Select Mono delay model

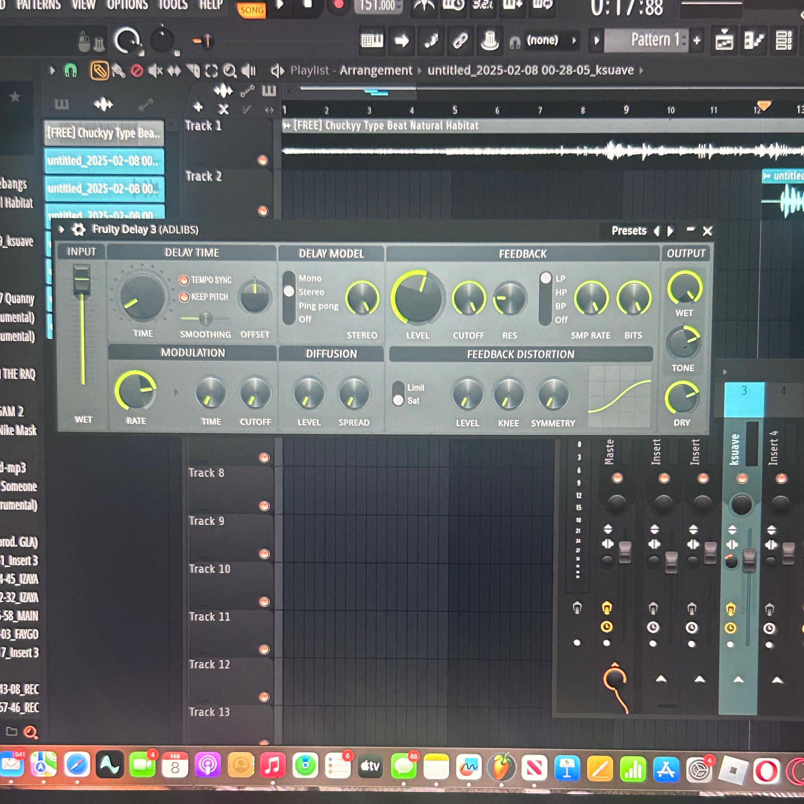tap(310, 278)
